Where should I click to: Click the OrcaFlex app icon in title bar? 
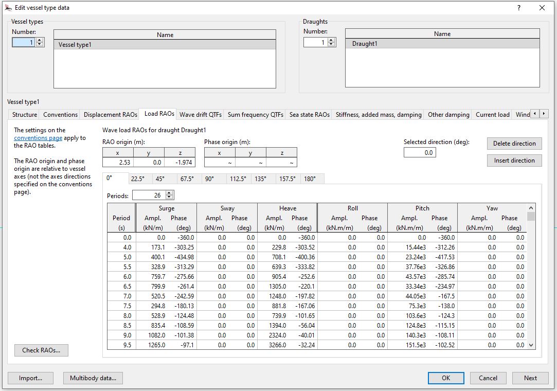pyautogui.click(x=8, y=8)
